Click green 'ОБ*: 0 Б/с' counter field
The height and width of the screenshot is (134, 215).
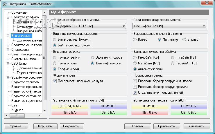tap(189, 113)
